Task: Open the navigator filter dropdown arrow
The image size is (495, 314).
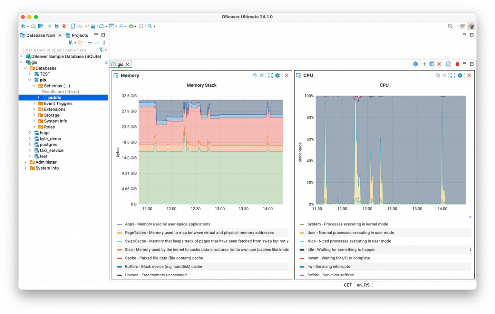Action: pos(106,50)
